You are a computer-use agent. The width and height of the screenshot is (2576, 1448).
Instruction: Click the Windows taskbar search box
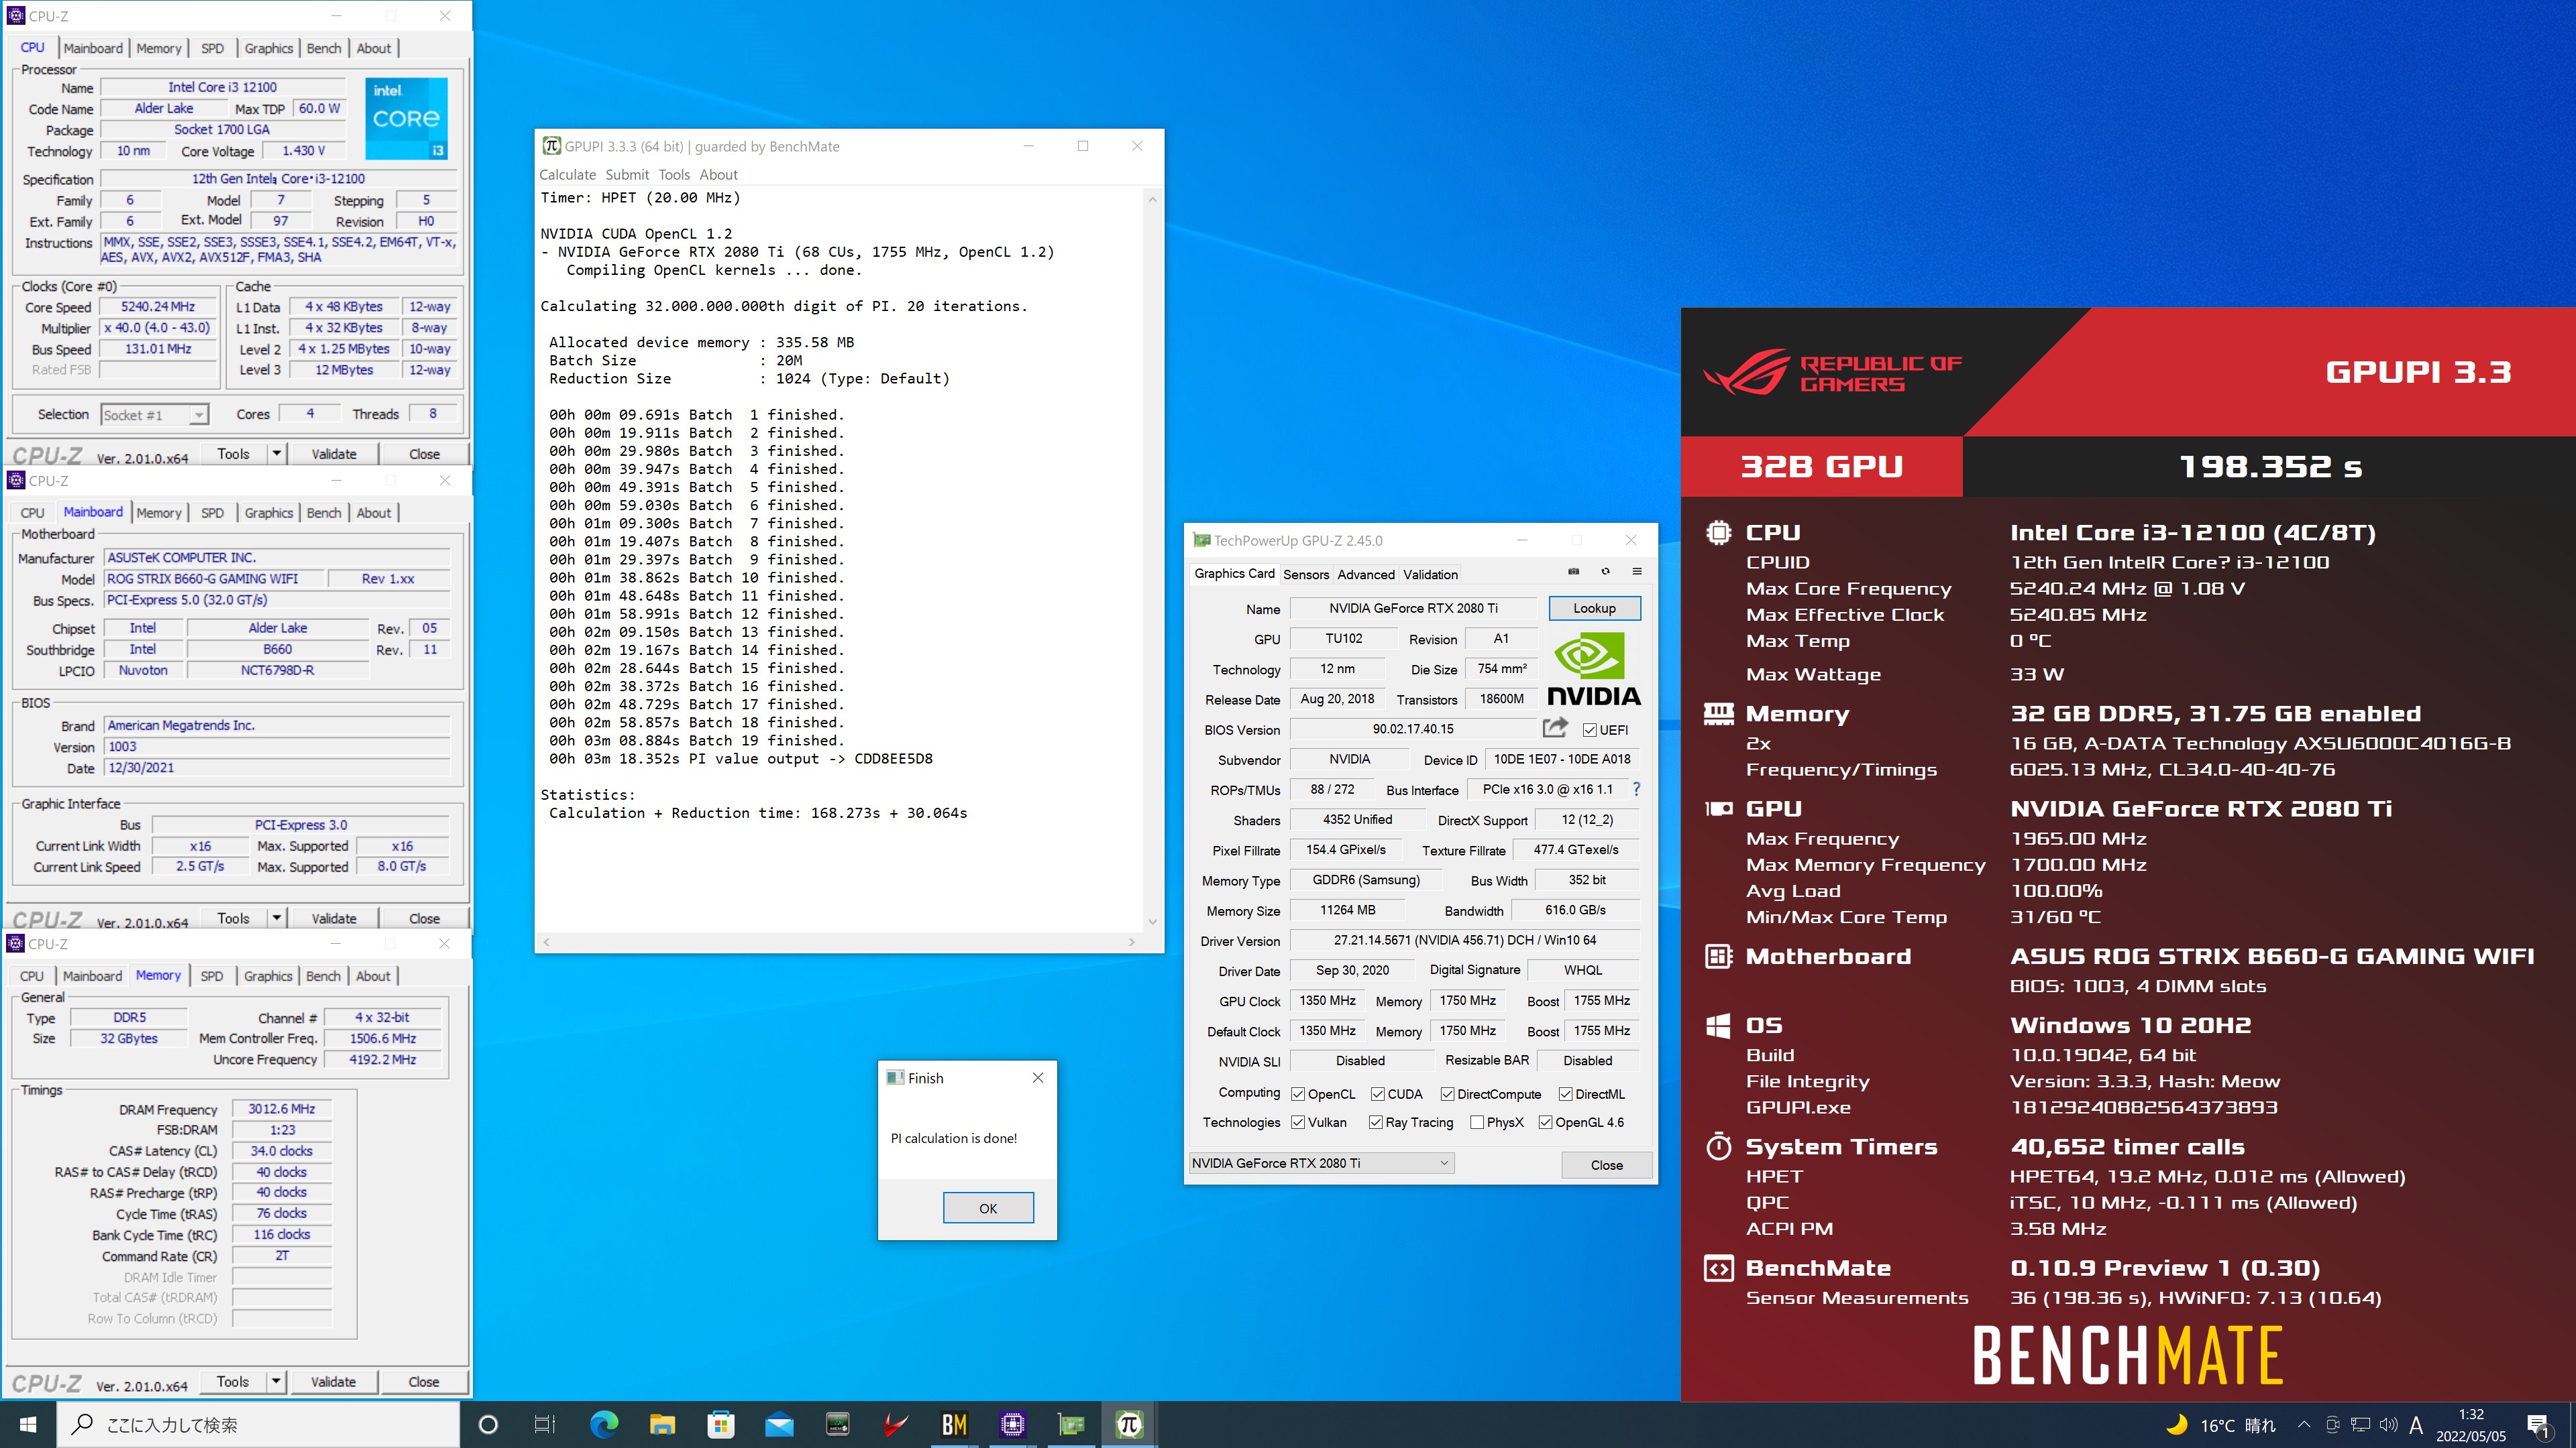(x=258, y=1425)
